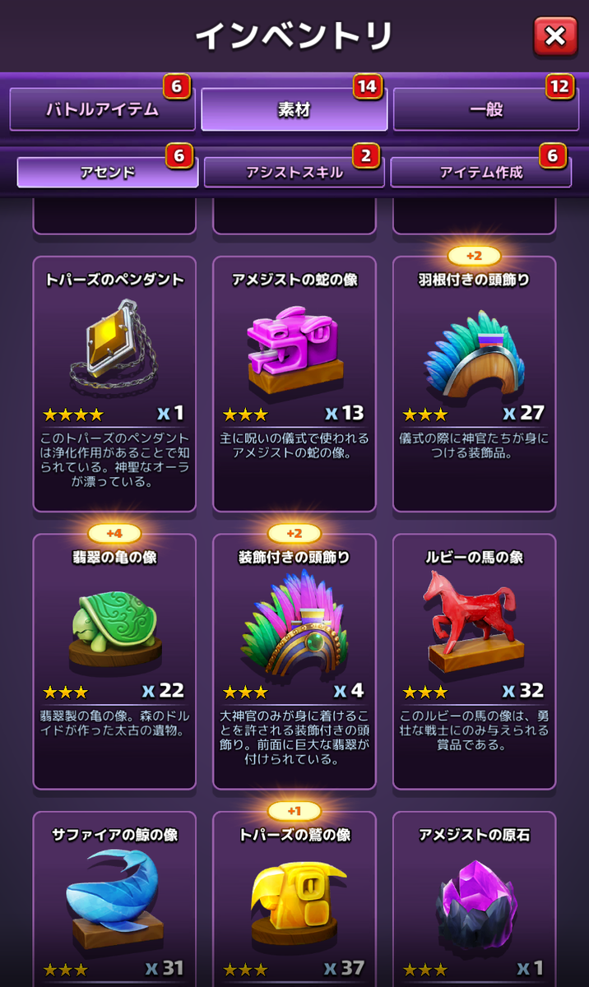Tap the +1 badge above topaz eagle
Image resolution: width=589 pixels, height=987 pixels.
294,811
